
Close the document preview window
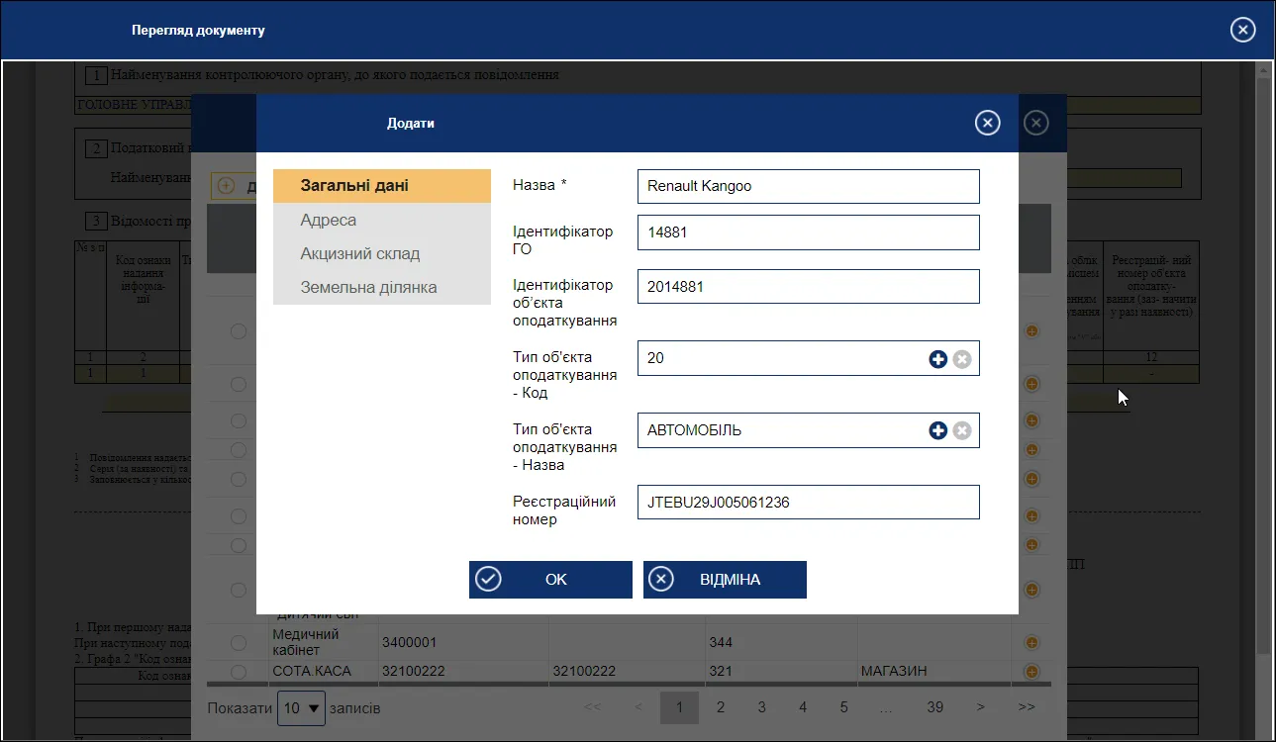coord(1242,30)
